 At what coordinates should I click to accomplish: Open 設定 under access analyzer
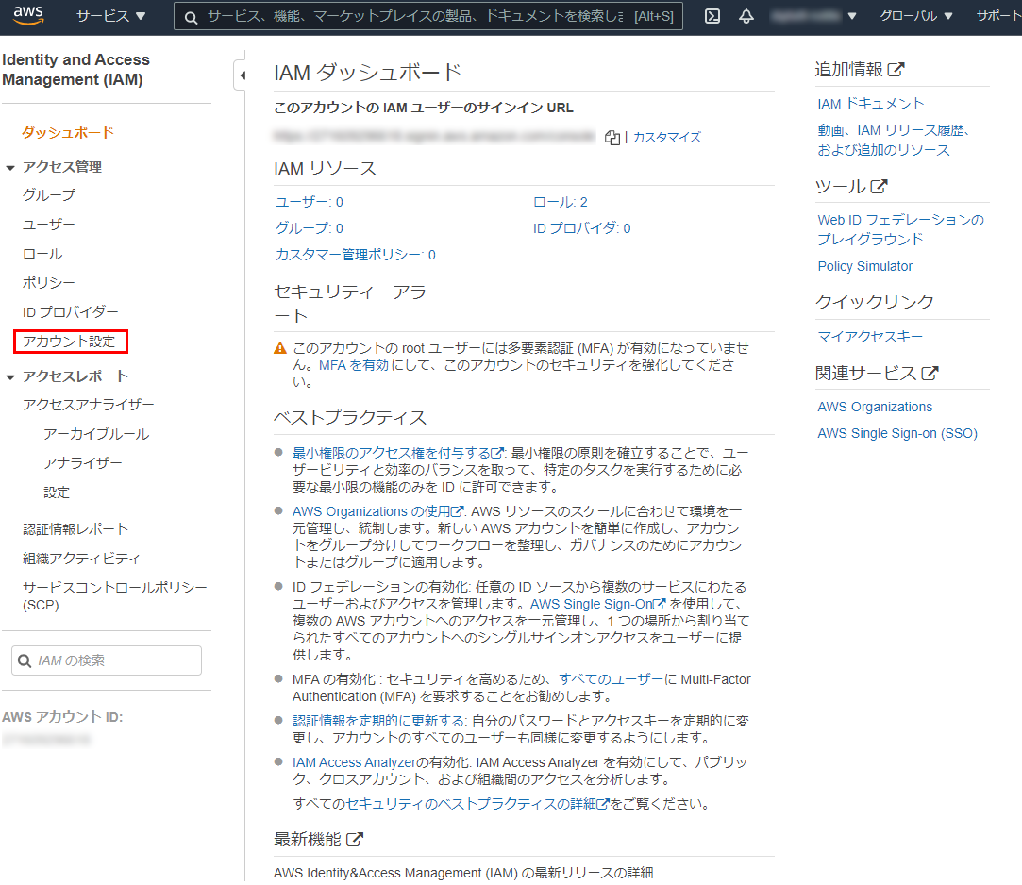coord(57,493)
